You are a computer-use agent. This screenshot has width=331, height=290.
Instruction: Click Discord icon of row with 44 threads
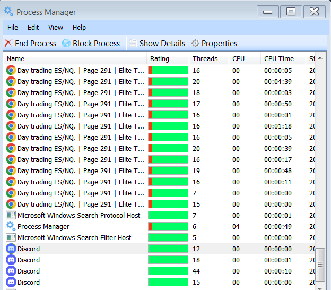11,271
